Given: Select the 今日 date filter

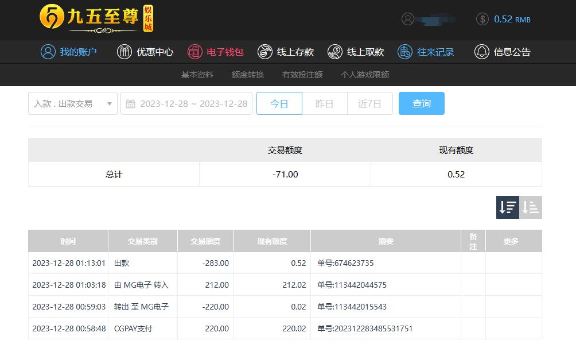Looking at the screenshot, I should pos(279,103).
